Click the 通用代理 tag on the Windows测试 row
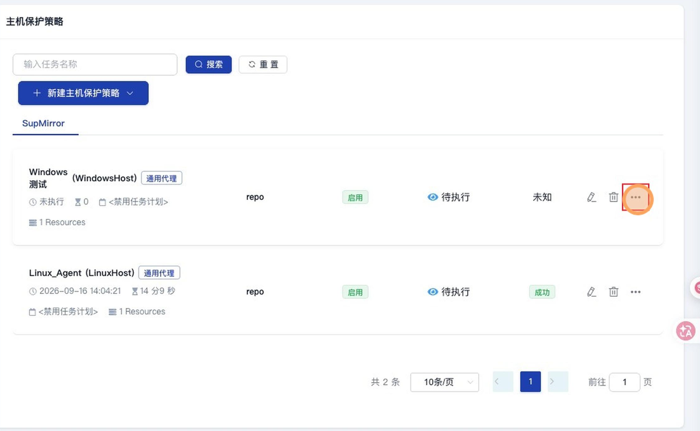This screenshot has height=431, width=700. click(x=161, y=179)
